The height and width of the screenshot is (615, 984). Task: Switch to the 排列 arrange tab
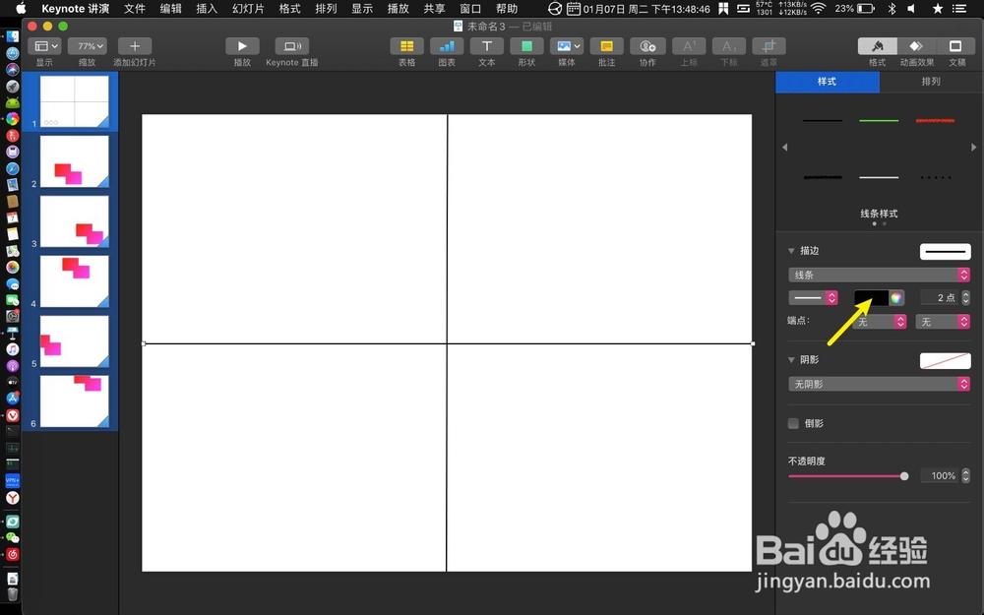(929, 82)
